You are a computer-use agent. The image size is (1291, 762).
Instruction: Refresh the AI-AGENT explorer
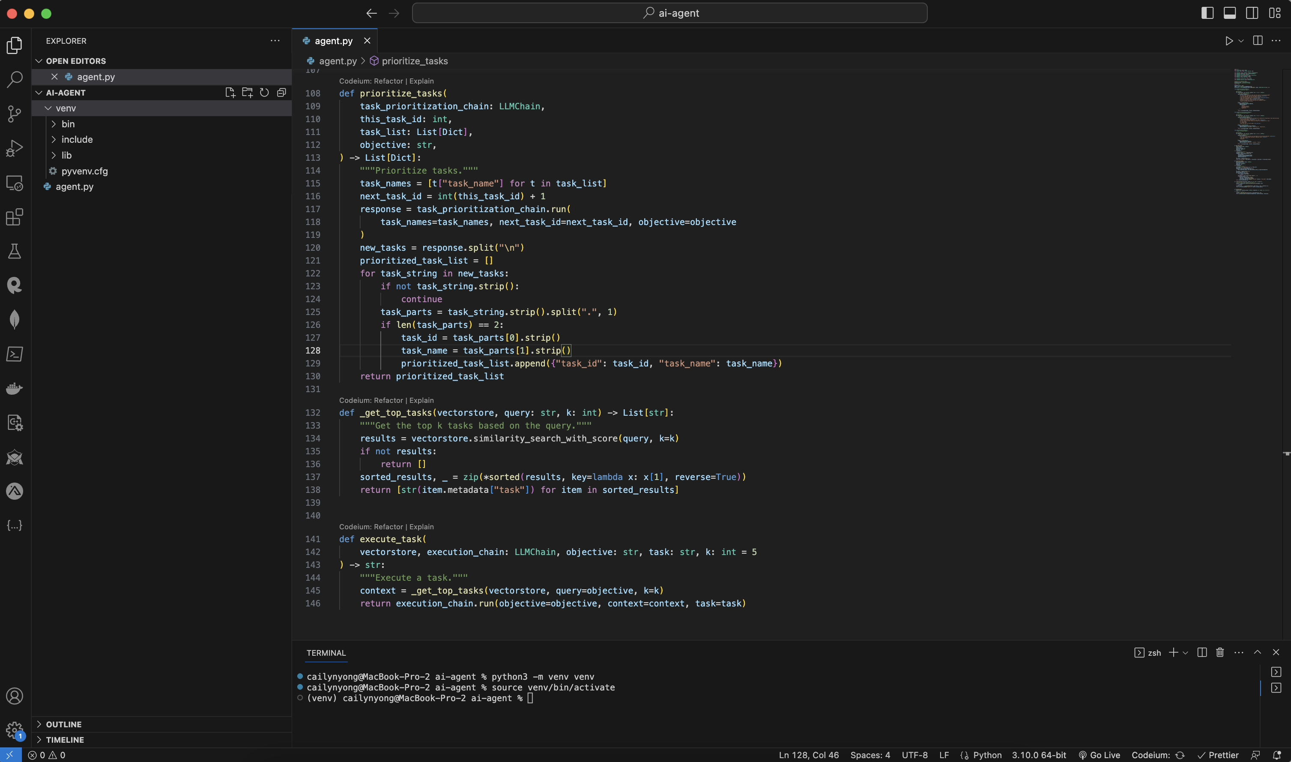pos(264,93)
